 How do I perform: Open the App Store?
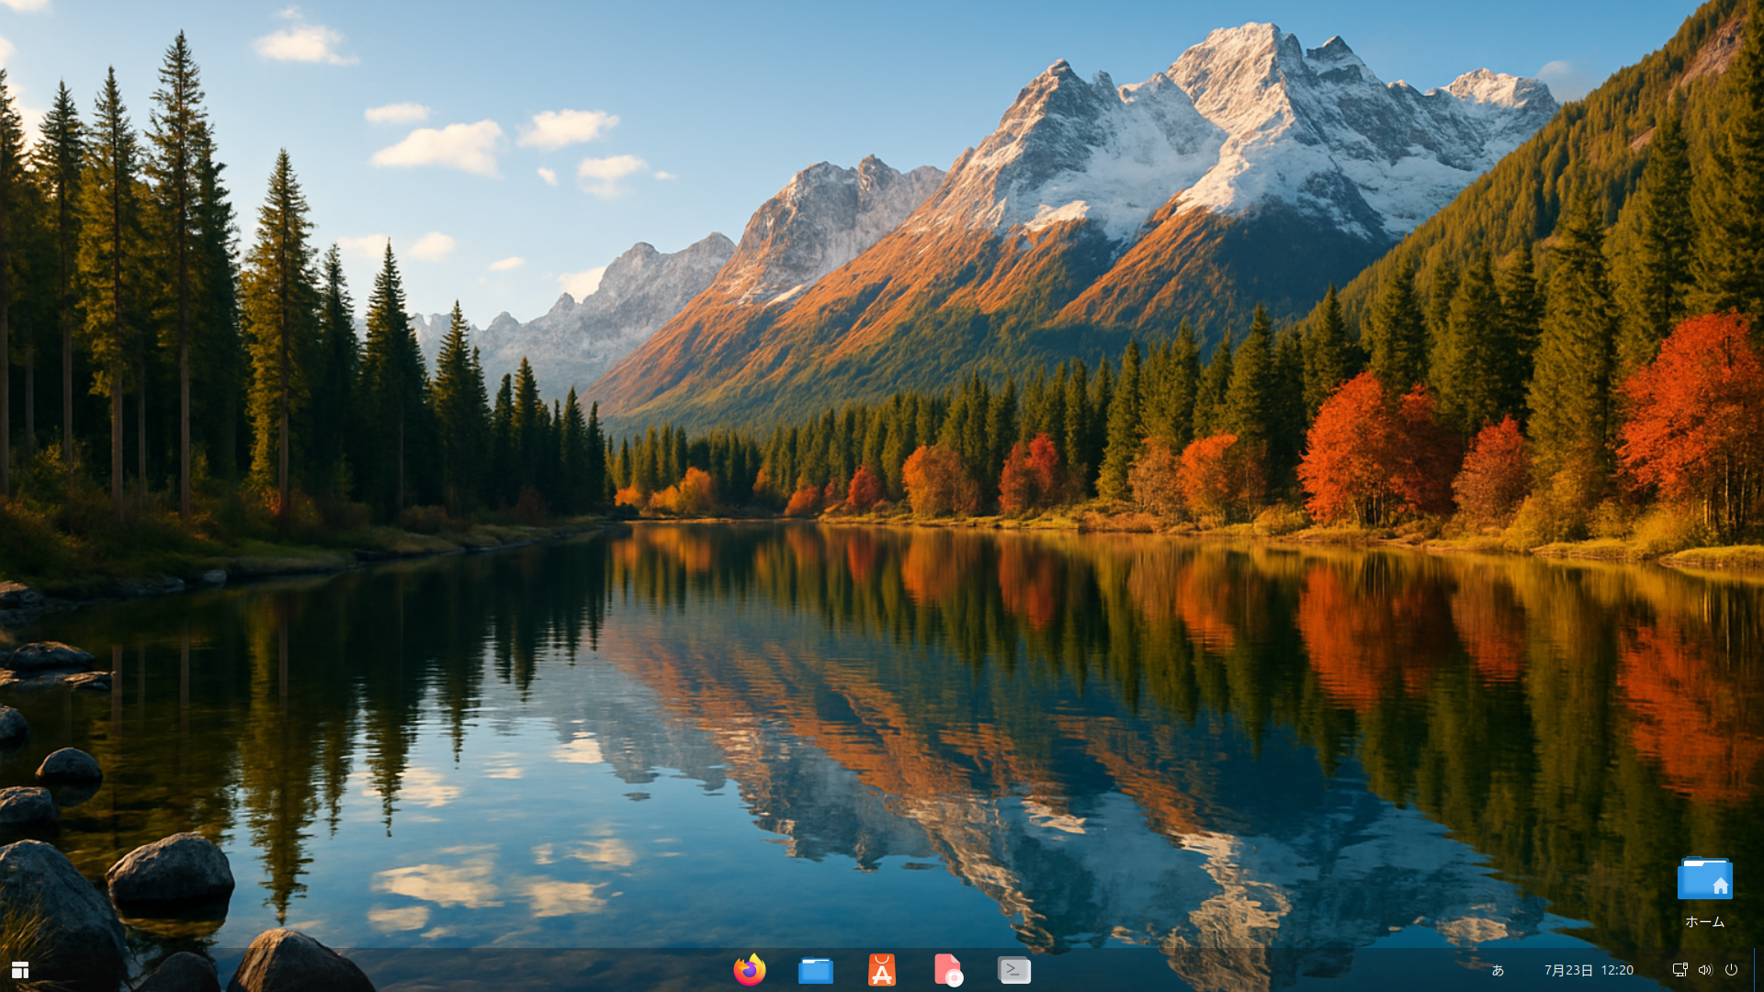pyautogui.click(x=882, y=969)
